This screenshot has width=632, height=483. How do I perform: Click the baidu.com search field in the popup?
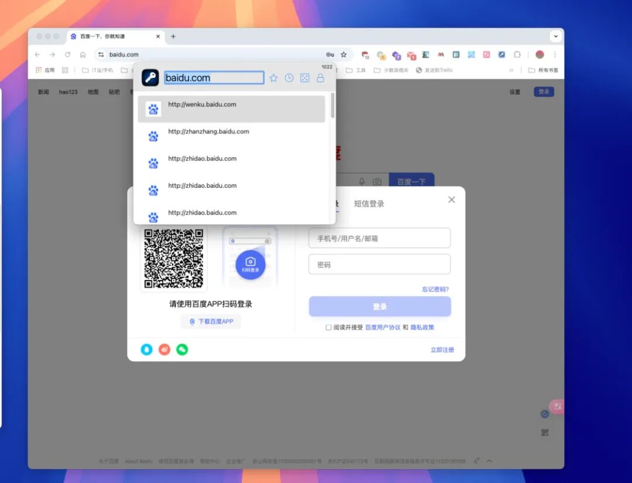pyautogui.click(x=214, y=78)
